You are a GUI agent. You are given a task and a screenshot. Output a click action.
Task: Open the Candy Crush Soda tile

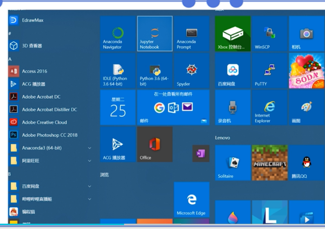[307, 71]
